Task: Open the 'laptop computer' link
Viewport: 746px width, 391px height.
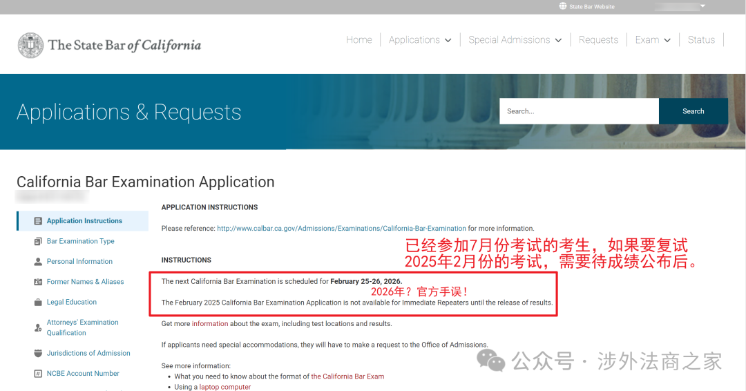Action: coord(224,387)
